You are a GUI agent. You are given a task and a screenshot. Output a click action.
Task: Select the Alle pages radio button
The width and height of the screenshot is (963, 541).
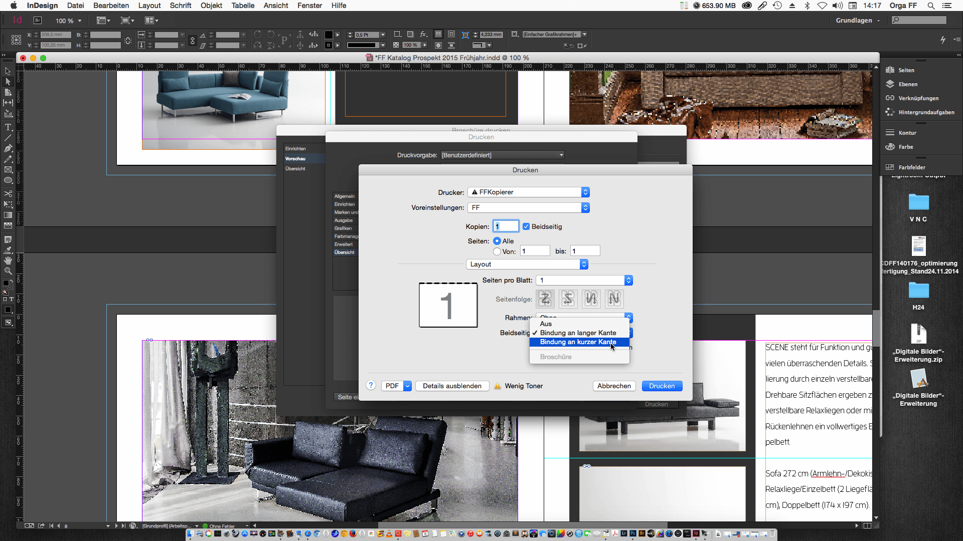497,241
